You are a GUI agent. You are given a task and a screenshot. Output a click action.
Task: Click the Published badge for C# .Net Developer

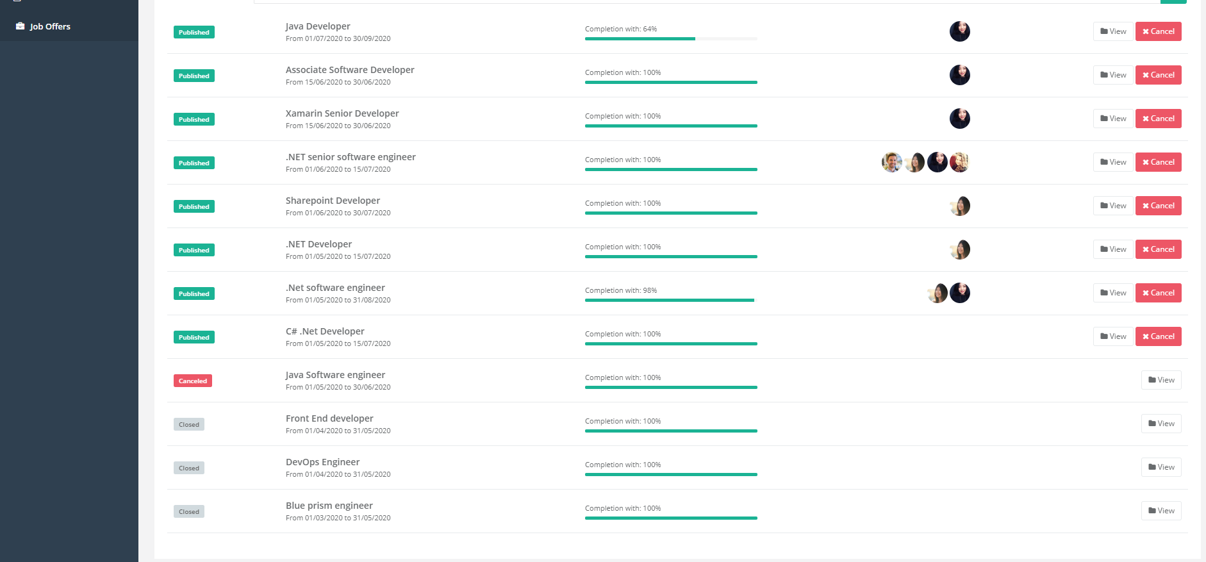point(194,337)
